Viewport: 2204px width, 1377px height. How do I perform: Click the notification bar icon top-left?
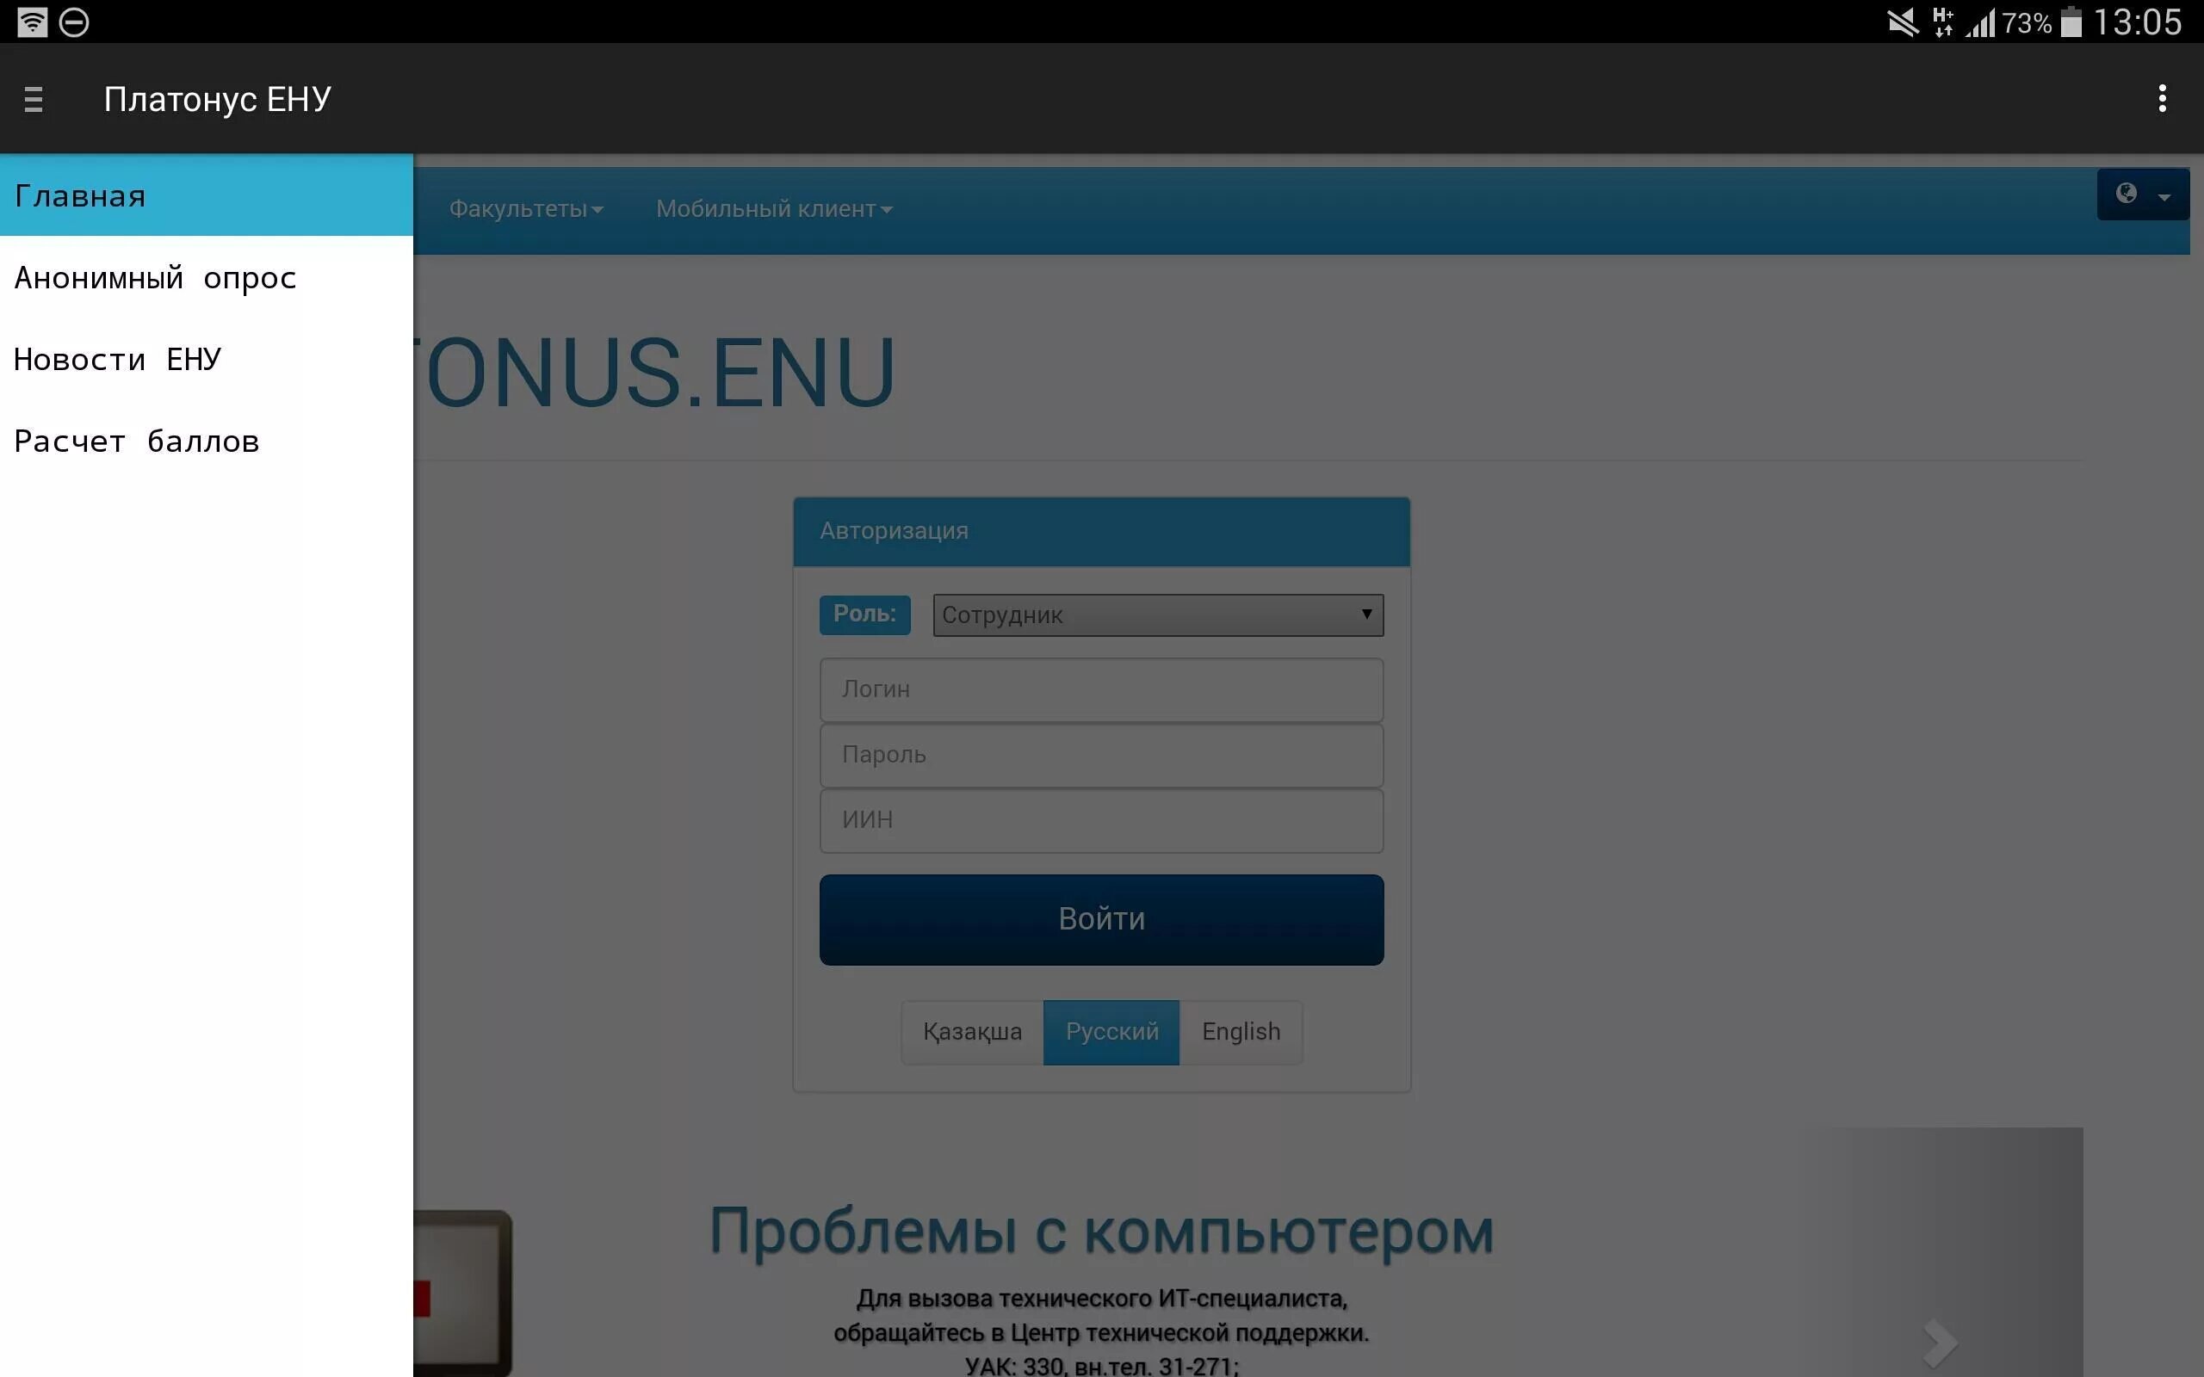coord(30,19)
